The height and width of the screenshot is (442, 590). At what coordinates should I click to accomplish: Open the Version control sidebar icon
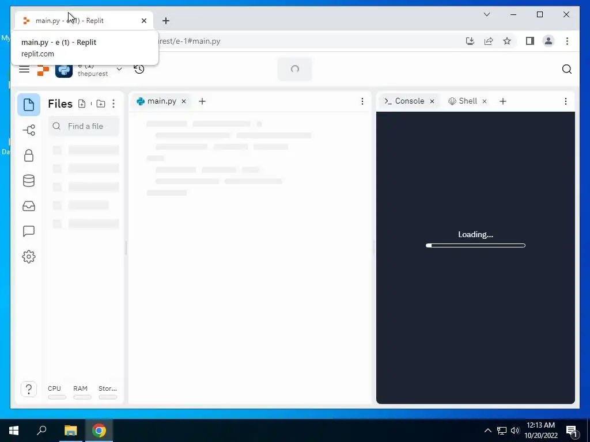29,130
